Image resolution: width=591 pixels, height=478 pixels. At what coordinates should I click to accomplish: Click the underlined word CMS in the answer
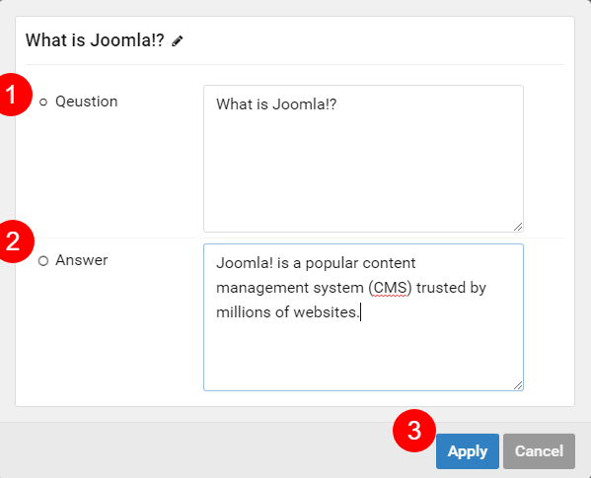[x=390, y=288]
